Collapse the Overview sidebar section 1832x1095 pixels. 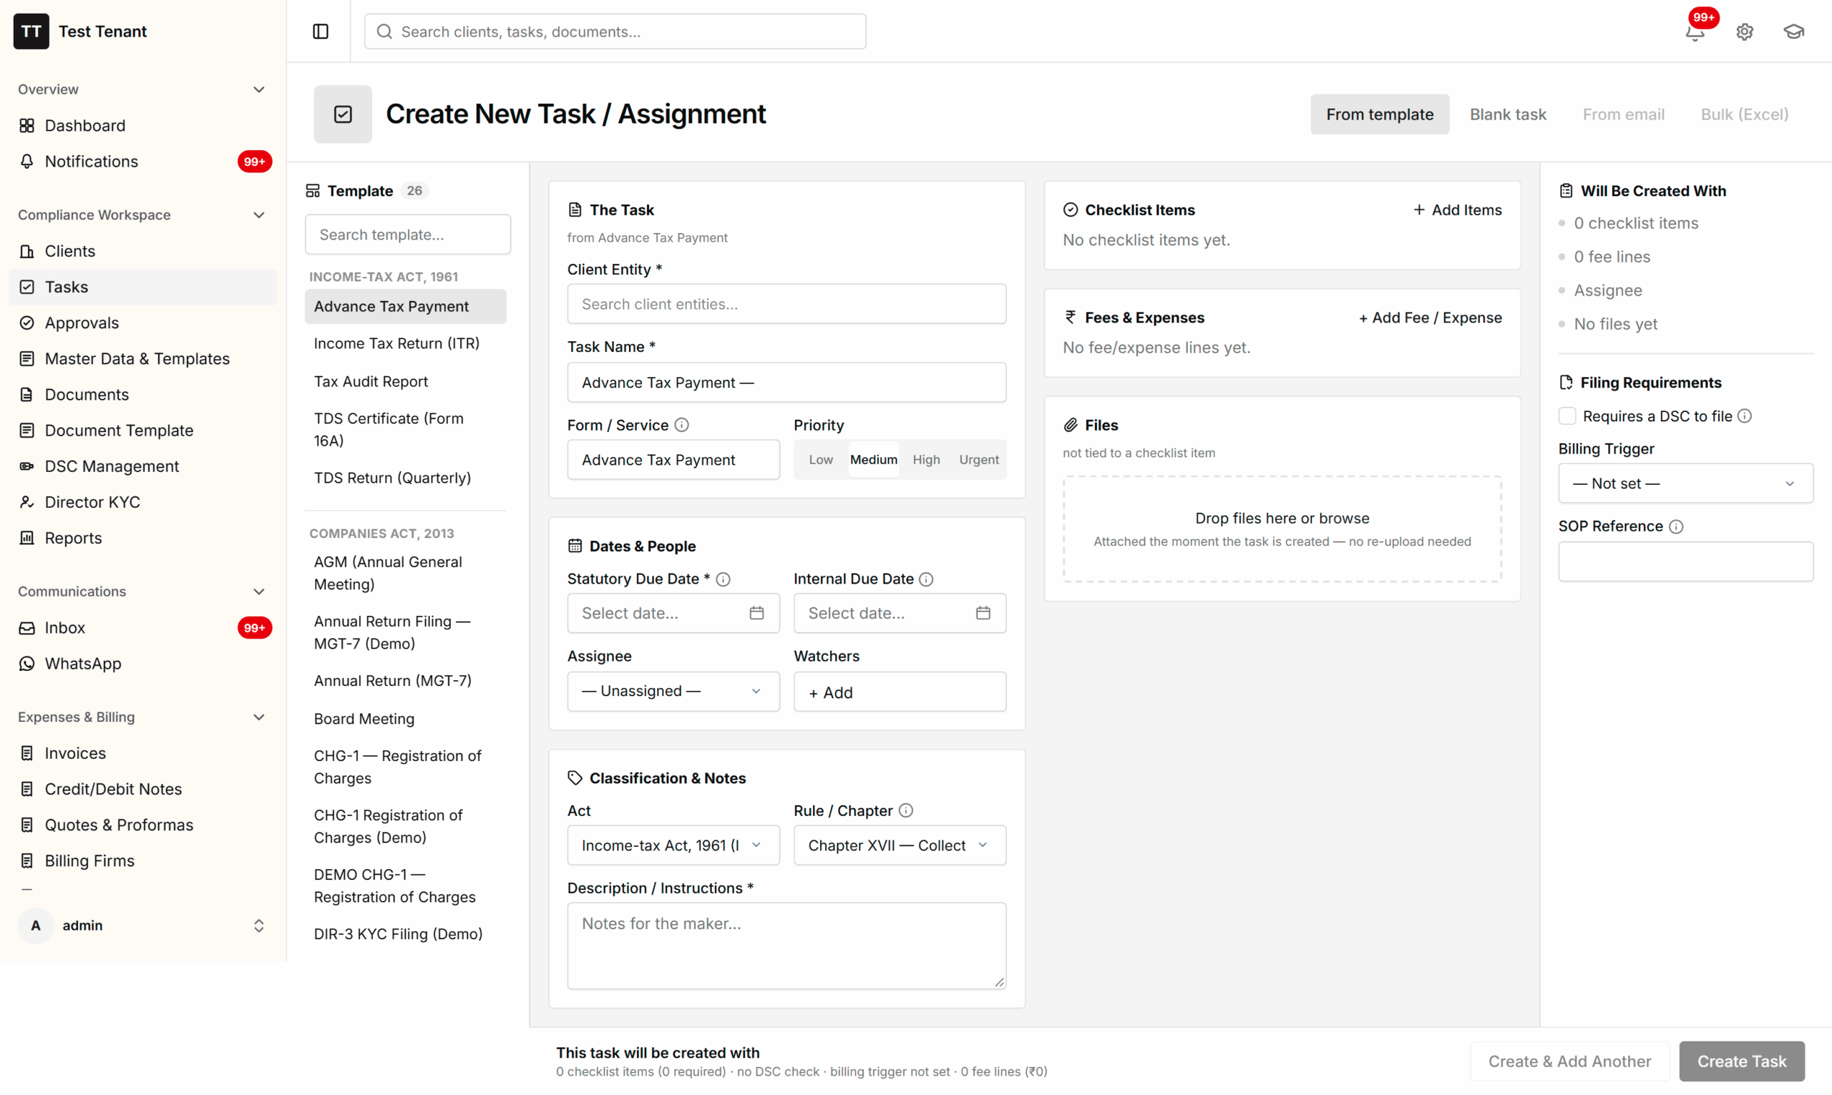258,89
